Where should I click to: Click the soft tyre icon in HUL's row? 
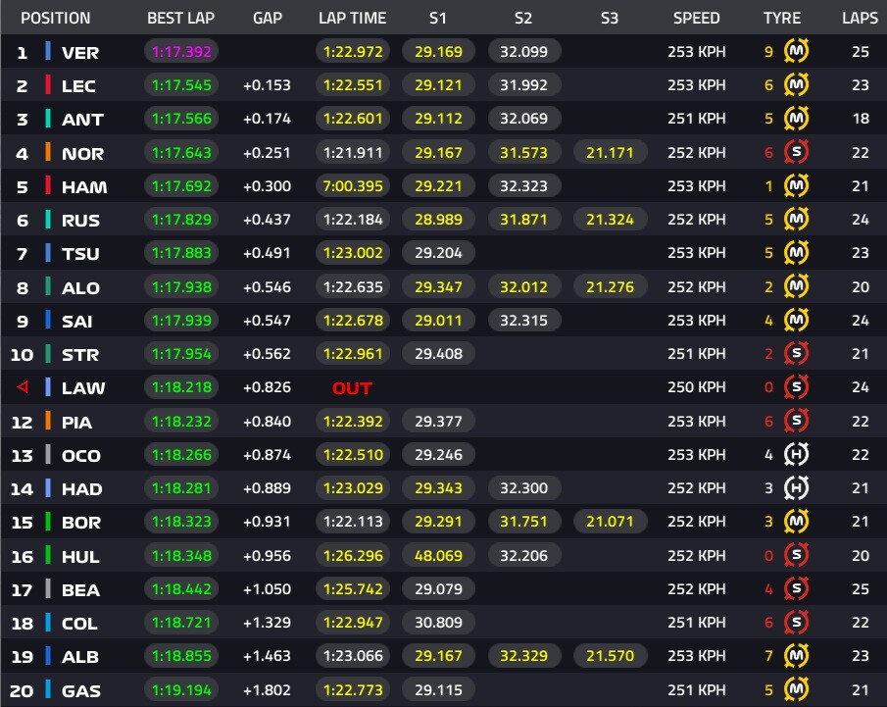[x=796, y=555]
